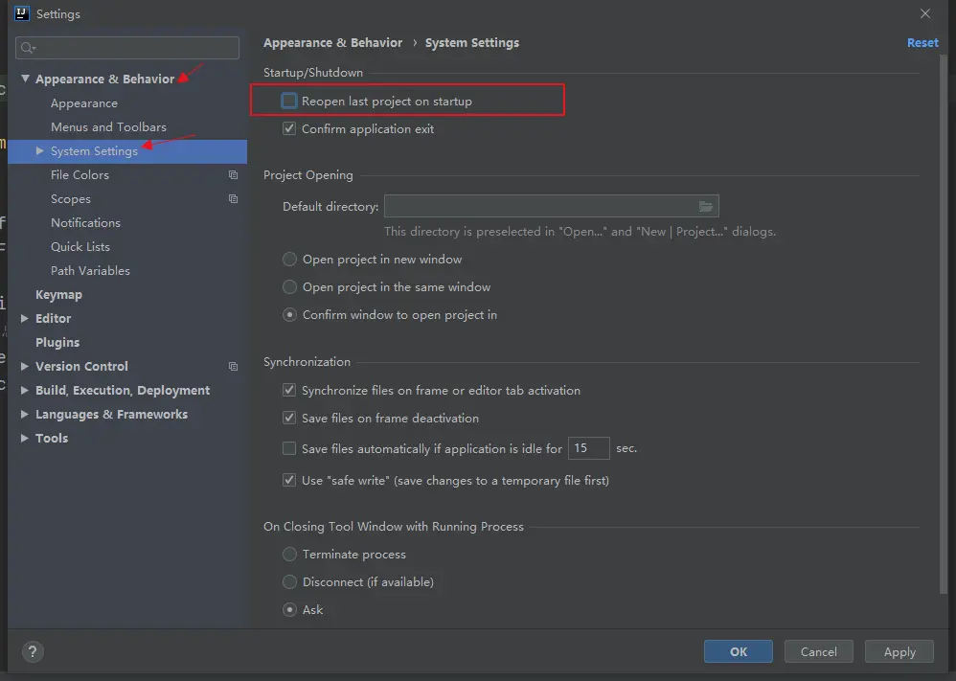Expand Languages & Frameworks arrow
Screen dimensions: 956x681
click(x=24, y=414)
